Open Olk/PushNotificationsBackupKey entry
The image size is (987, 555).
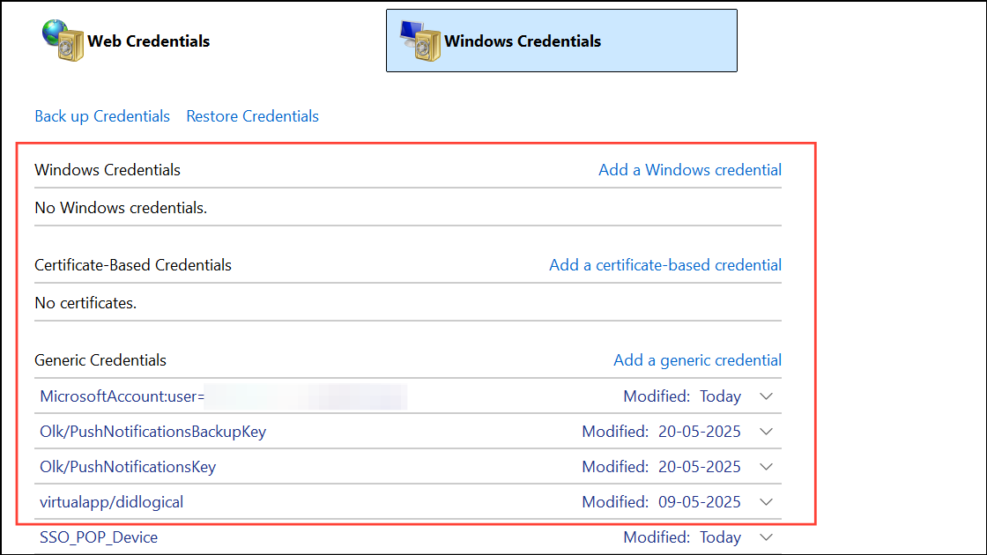click(408, 432)
